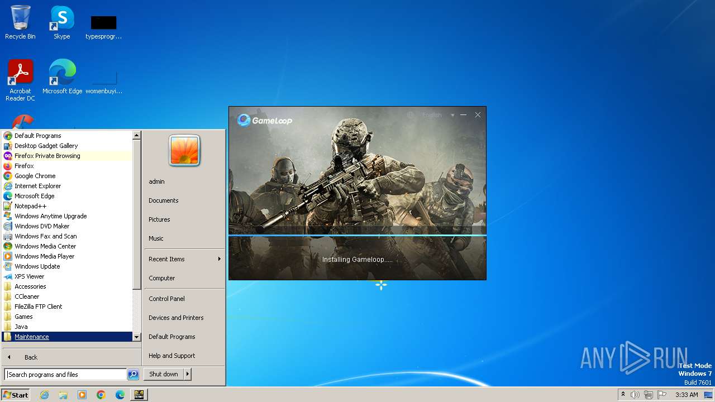Click the Search programs and files box
The width and height of the screenshot is (715, 402).
click(x=65, y=375)
